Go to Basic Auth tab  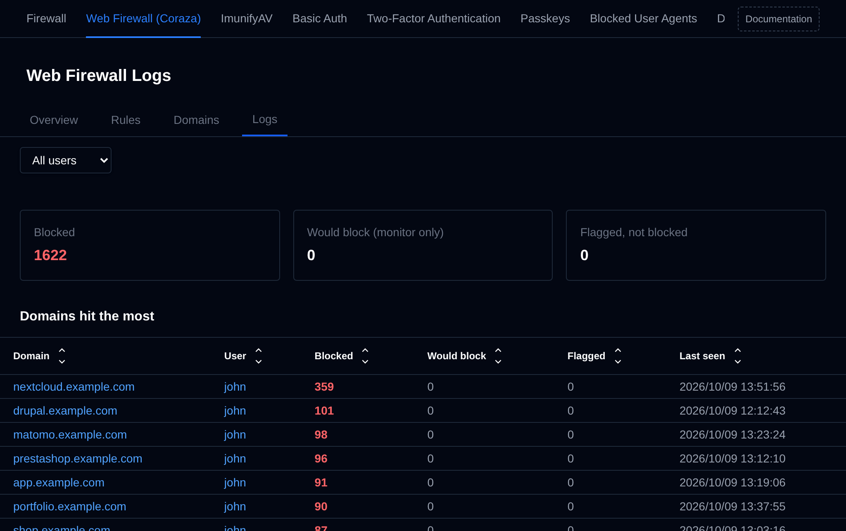coord(320,19)
